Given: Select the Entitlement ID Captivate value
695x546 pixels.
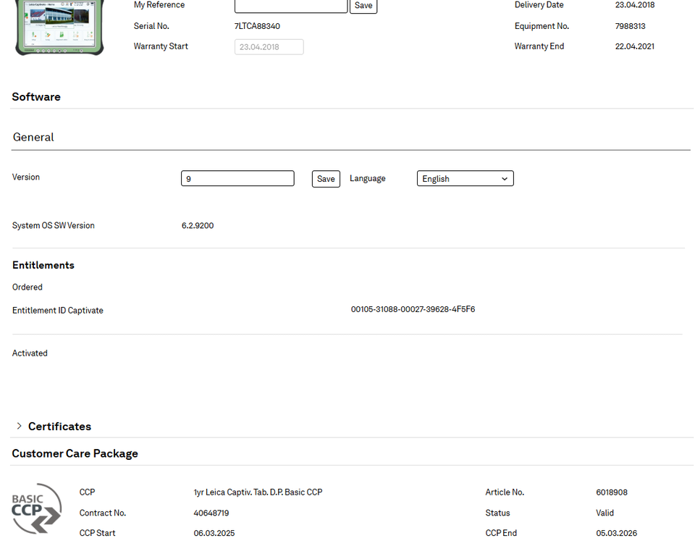Looking at the screenshot, I should click(x=413, y=309).
